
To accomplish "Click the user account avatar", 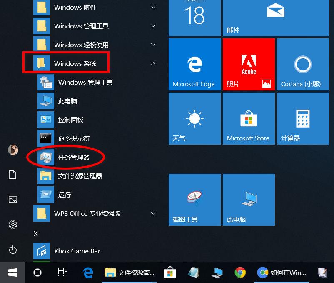I will pos(12,150).
